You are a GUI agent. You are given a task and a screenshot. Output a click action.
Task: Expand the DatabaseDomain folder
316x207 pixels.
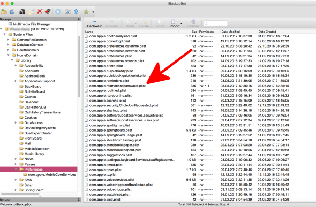click(8, 44)
